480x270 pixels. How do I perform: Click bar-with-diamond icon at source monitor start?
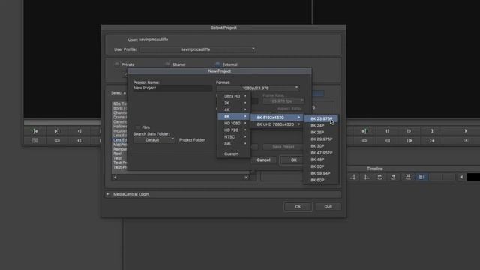pos(35,131)
